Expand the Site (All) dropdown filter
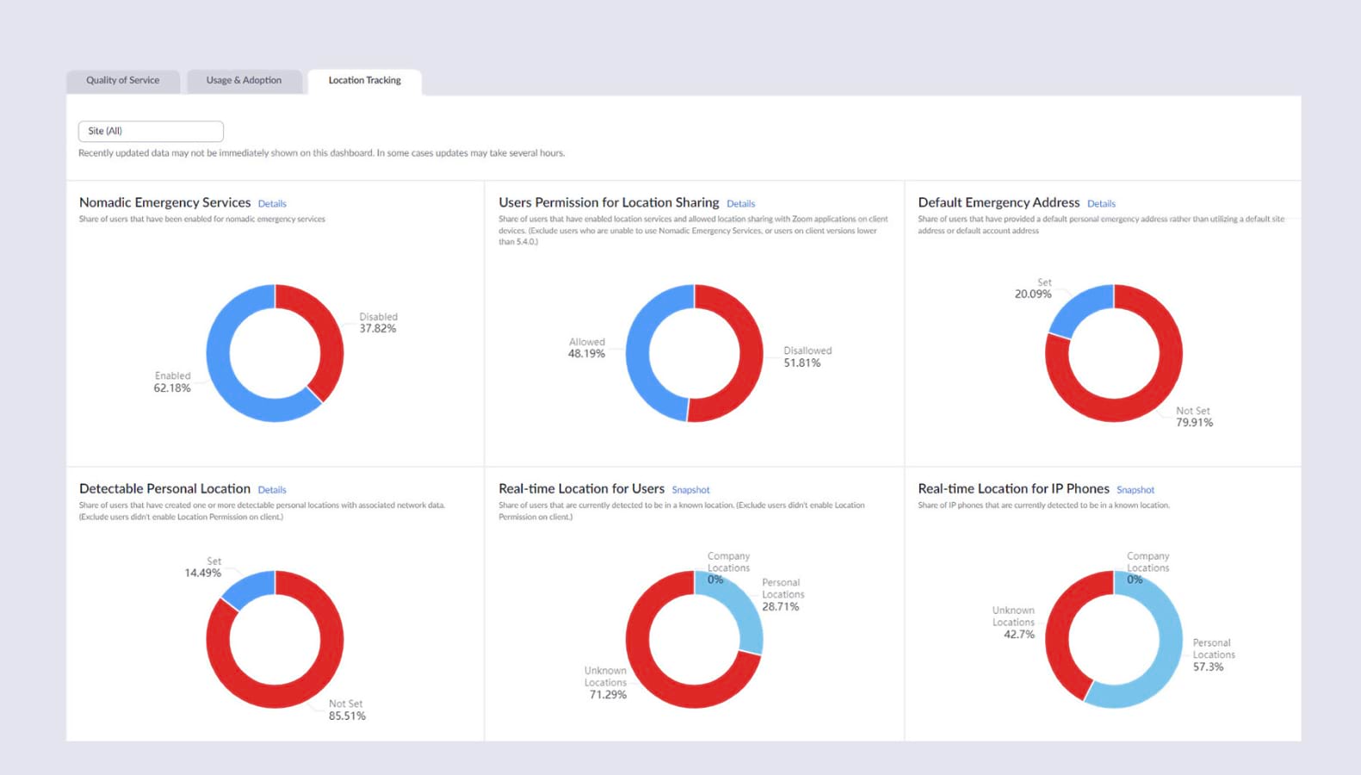This screenshot has height=775, width=1361. click(x=151, y=131)
